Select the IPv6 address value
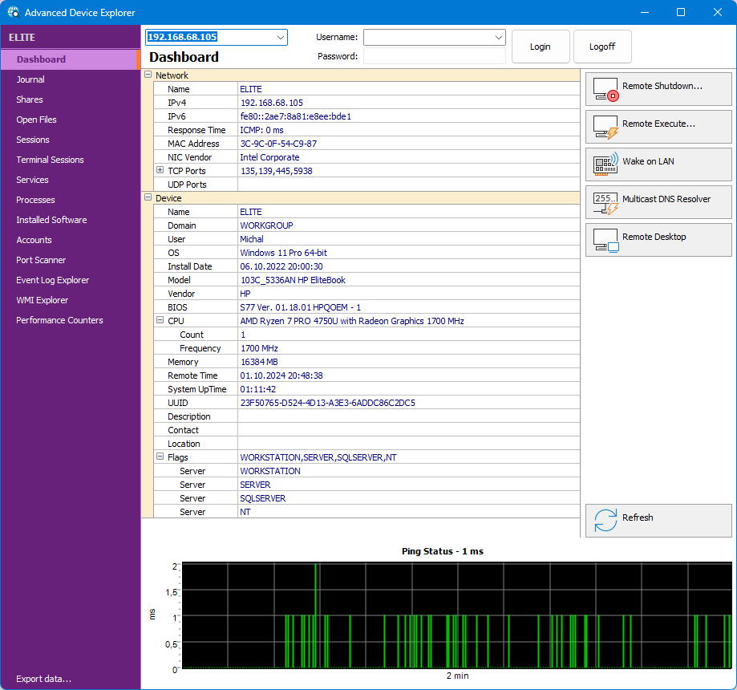Viewport: 737px width, 690px height. pos(296,116)
